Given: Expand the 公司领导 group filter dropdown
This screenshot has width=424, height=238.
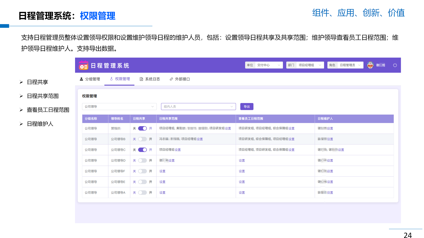Looking at the screenshot, I should point(119,107).
